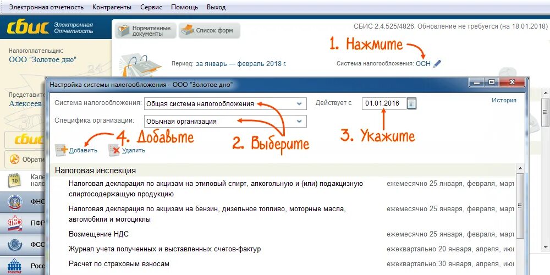Click taxpayer name ООО "Золотое дно"

[42, 59]
